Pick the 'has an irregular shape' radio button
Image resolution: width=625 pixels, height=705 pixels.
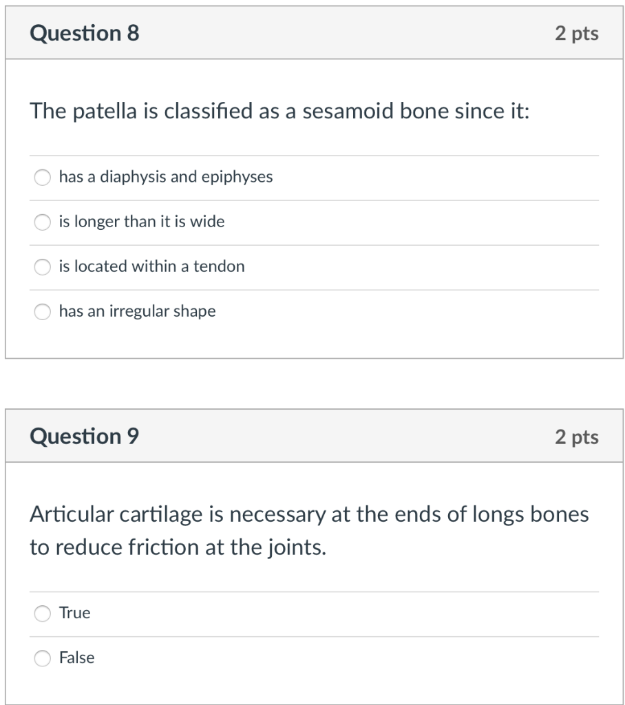(43, 312)
